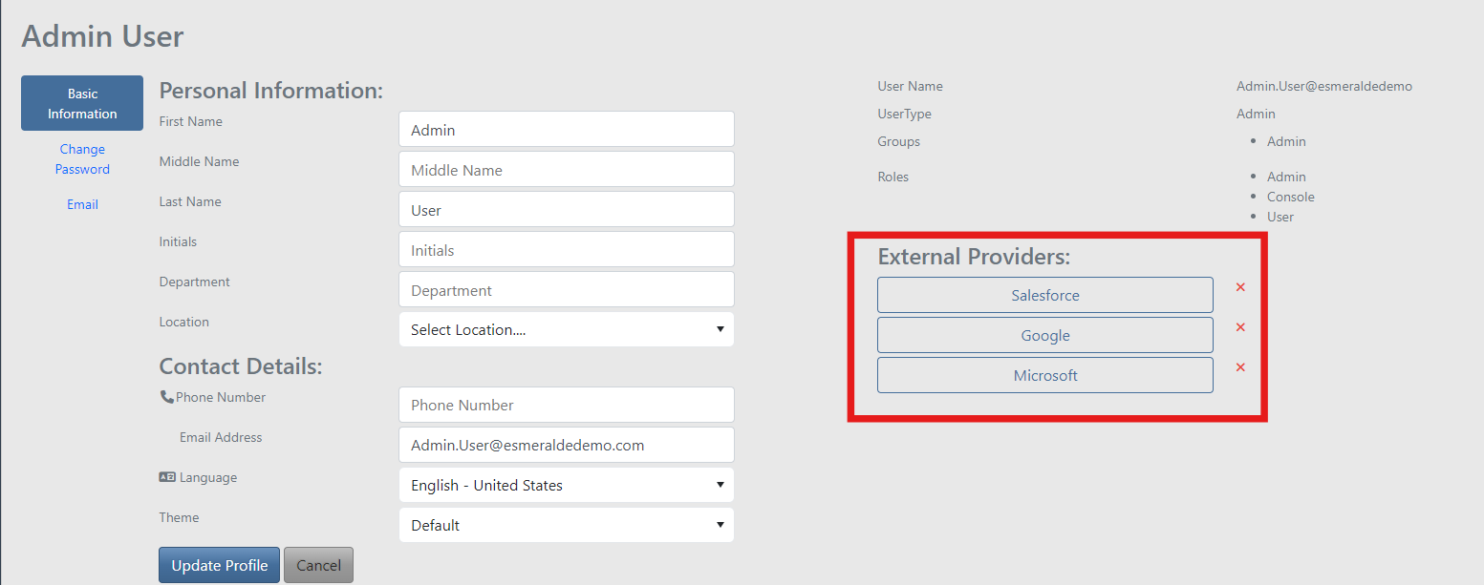
Task: Click the Last Name field
Action: click(x=566, y=209)
